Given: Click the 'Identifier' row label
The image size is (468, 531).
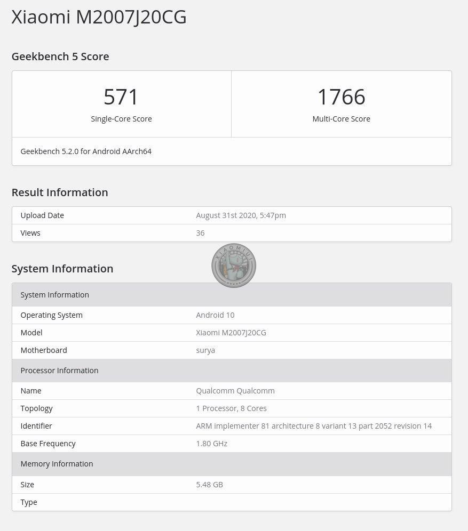Looking at the screenshot, I should (36, 426).
